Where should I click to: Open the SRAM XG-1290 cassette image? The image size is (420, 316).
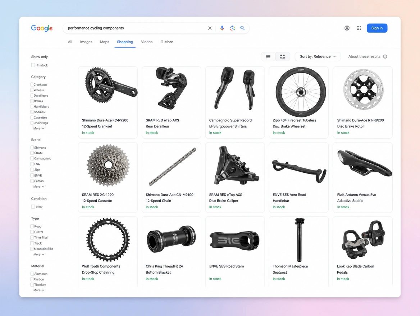click(108, 165)
